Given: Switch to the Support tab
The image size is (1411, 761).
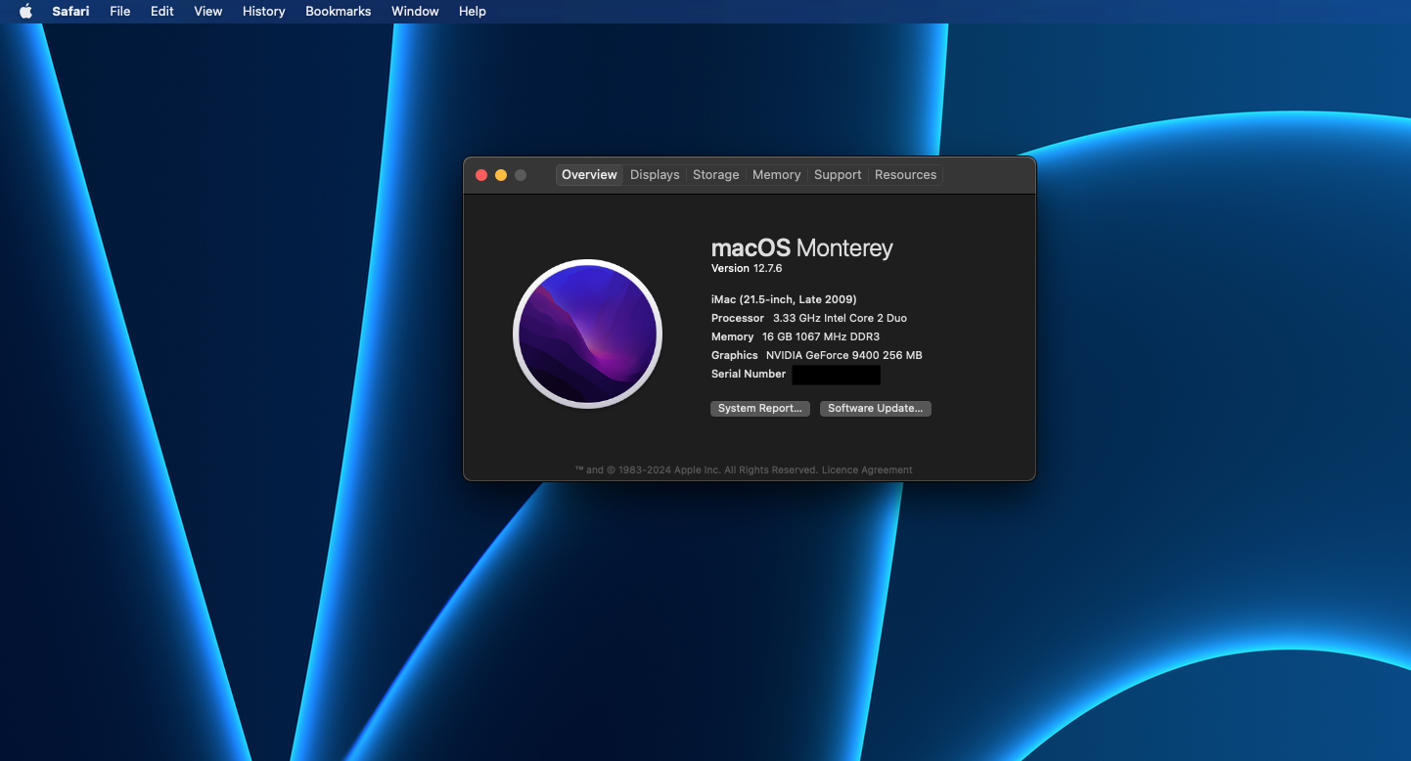Looking at the screenshot, I should (838, 175).
